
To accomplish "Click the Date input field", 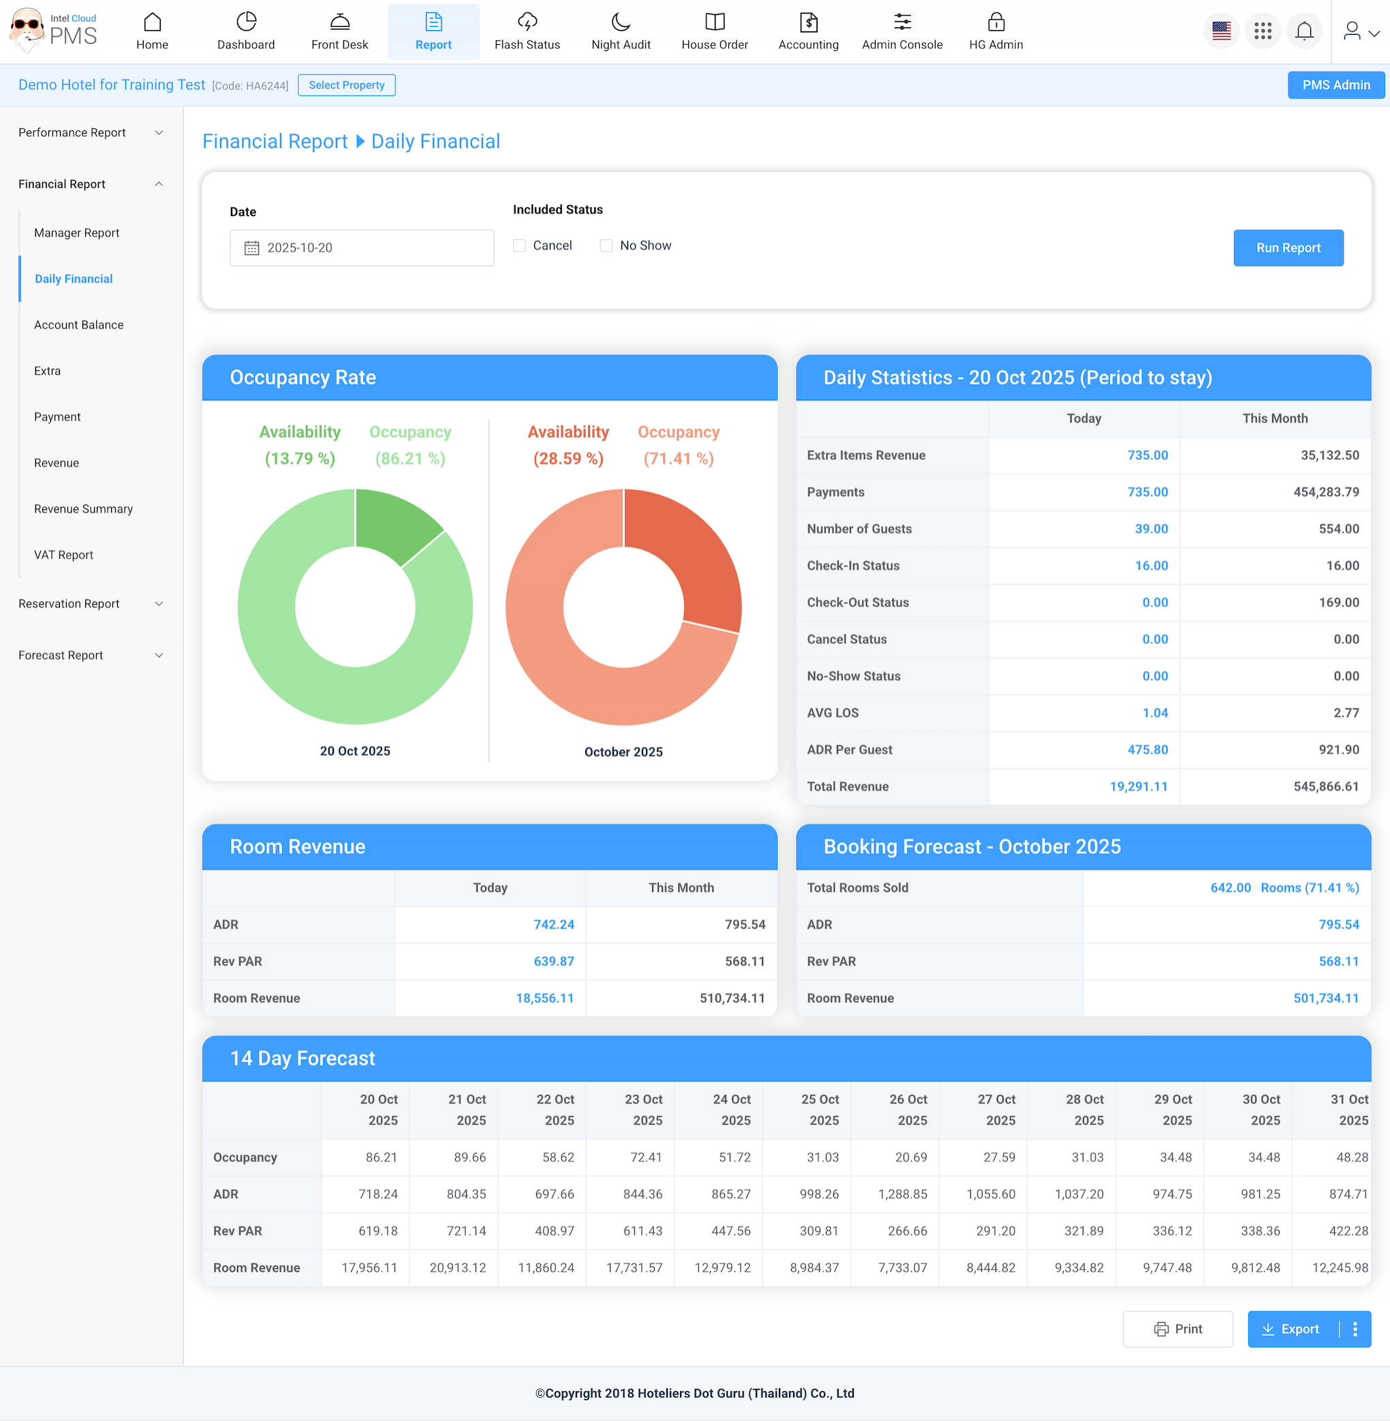I will tap(361, 248).
